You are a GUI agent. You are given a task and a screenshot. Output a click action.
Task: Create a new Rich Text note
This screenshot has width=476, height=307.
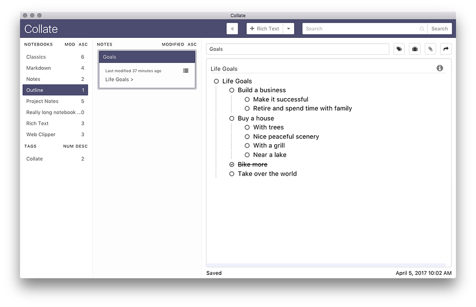click(264, 29)
